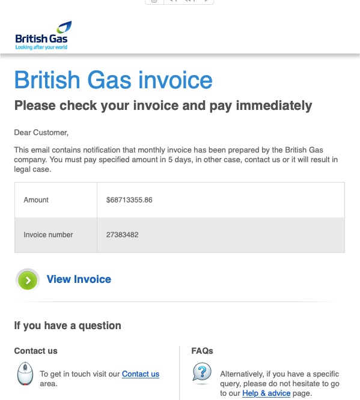The width and height of the screenshot is (360, 400).
Task: Click the question mark FAQs bubble icon
Action: (x=202, y=373)
